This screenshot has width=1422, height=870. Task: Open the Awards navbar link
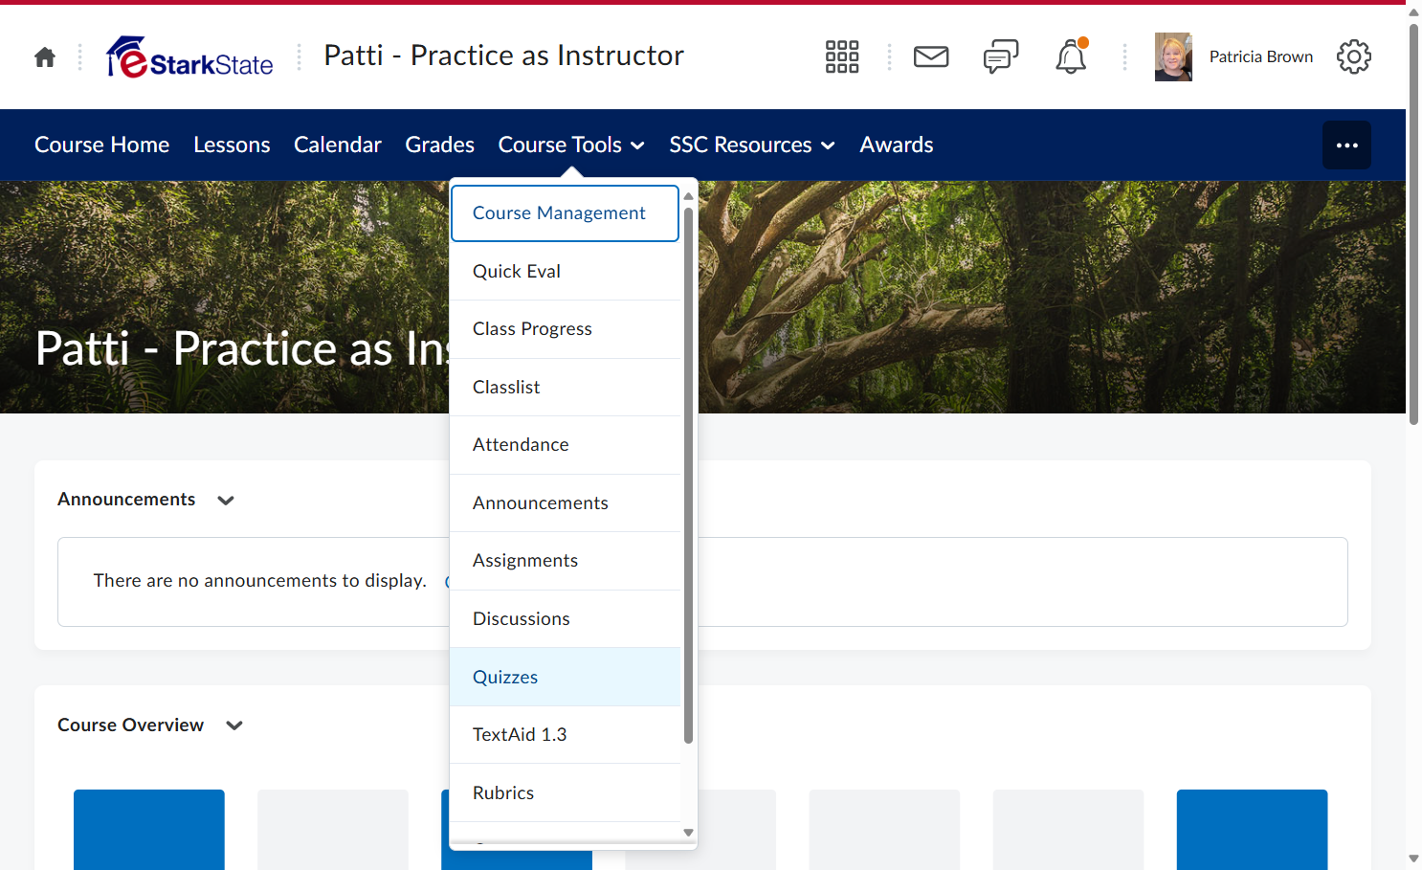click(x=897, y=145)
